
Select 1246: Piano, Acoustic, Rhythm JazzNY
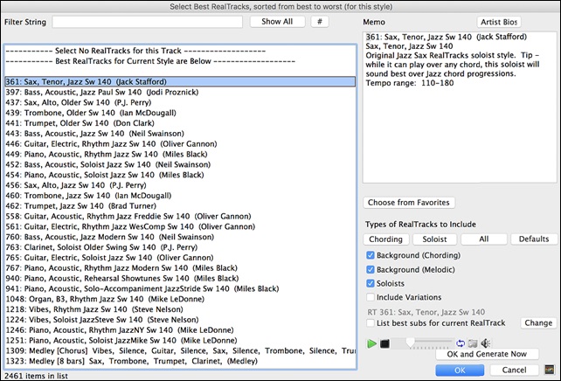click(180, 330)
